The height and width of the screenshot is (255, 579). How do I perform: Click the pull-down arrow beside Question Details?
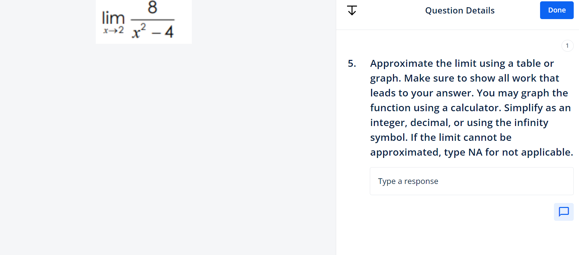[x=351, y=10]
